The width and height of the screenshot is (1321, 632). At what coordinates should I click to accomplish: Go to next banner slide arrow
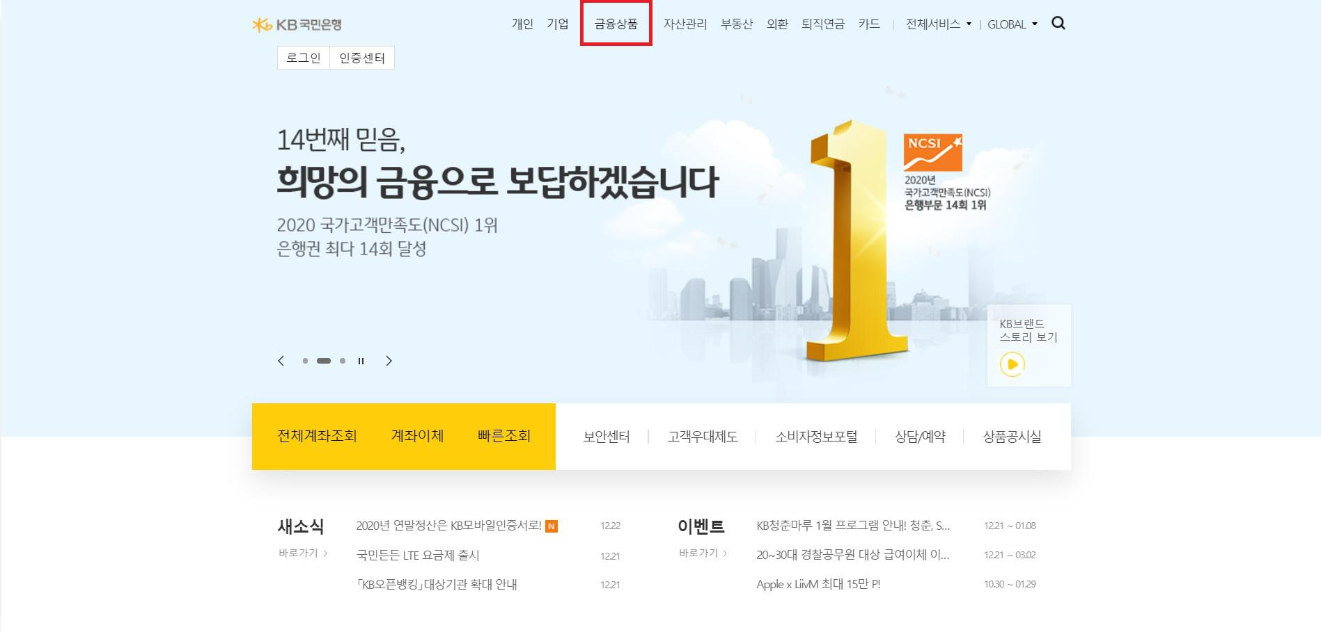(x=389, y=361)
